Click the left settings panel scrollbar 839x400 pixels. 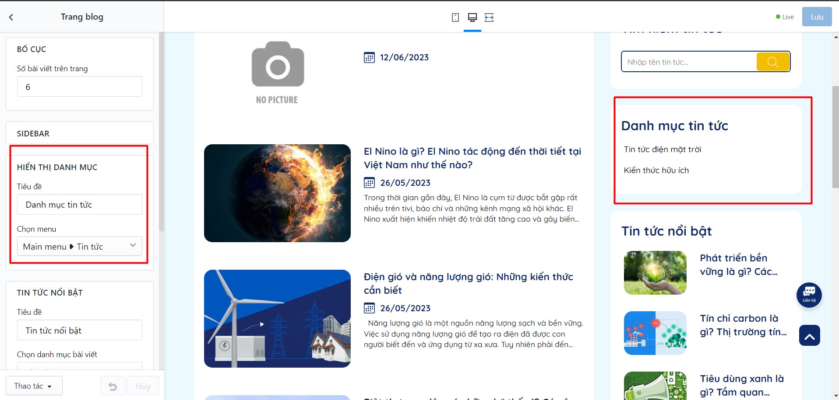click(x=162, y=131)
